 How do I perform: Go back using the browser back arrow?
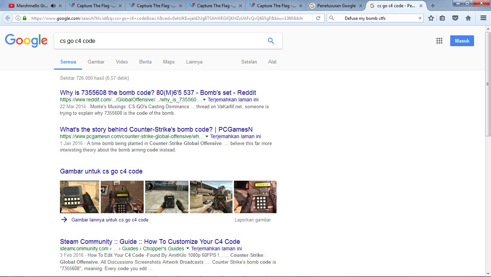[x=8, y=18]
